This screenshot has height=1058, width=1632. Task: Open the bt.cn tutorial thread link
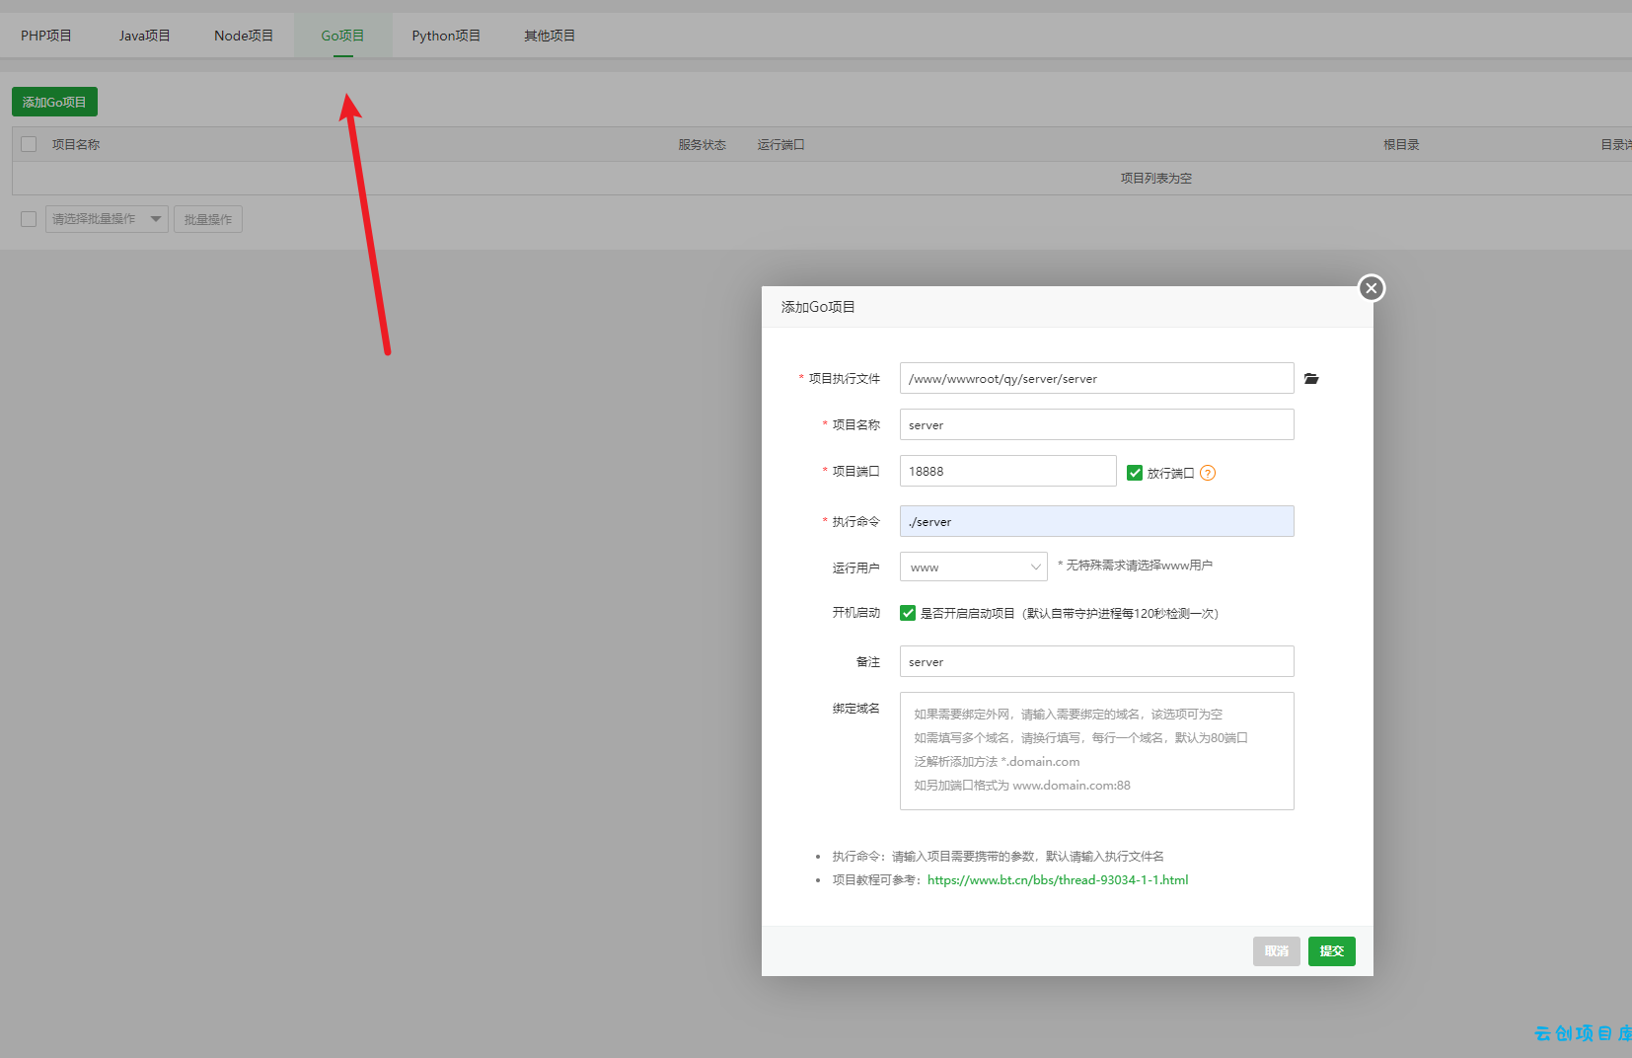[x=1058, y=880]
